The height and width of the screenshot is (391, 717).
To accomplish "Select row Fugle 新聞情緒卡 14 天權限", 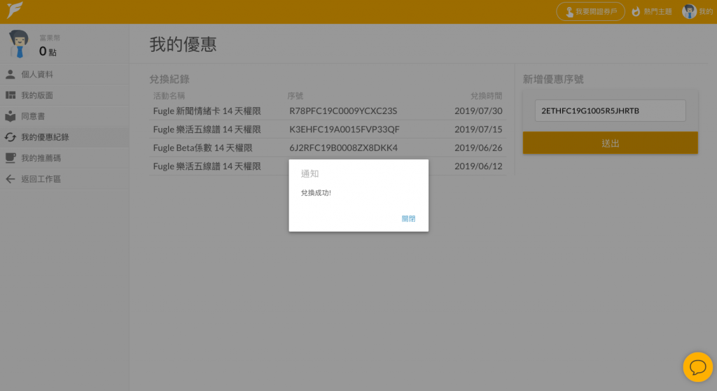I will point(328,111).
